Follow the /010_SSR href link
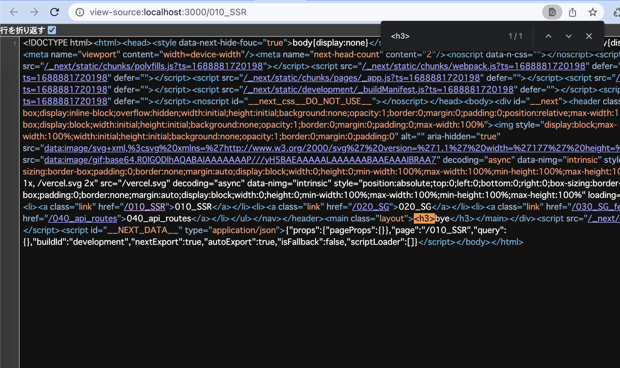The image size is (620, 368). tap(145, 206)
